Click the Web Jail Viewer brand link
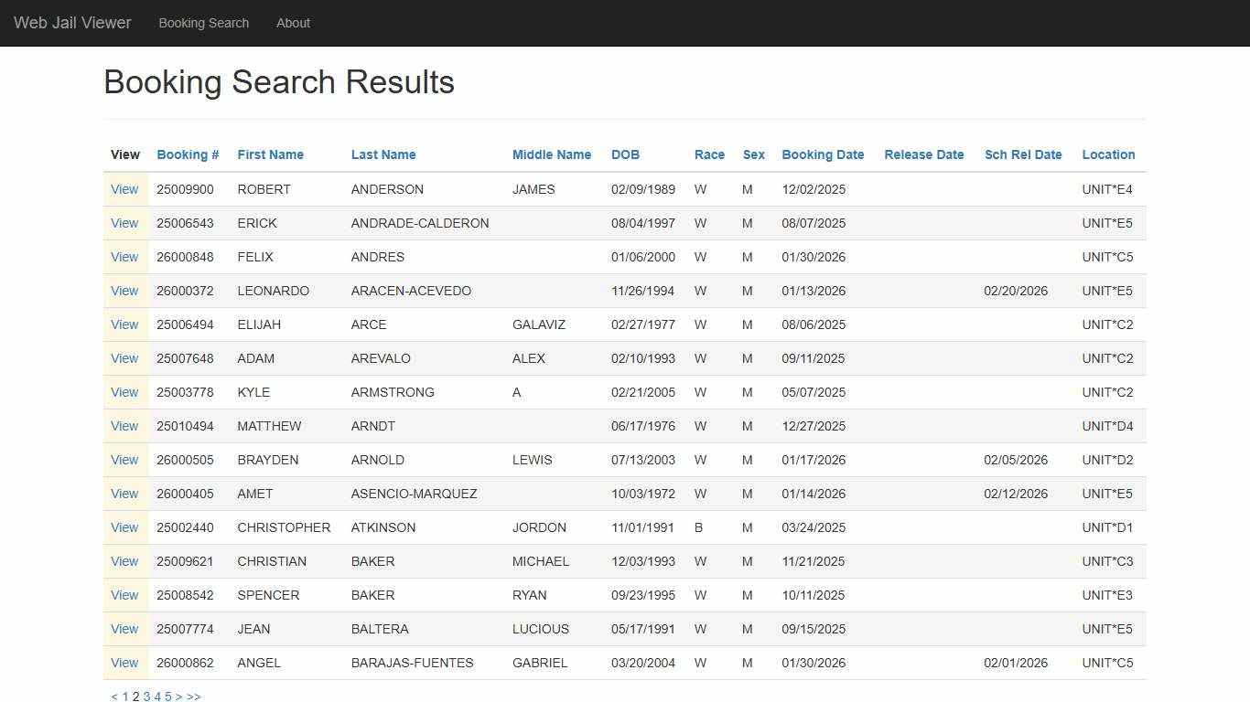The height and width of the screenshot is (702, 1250). [x=72, y=23]
